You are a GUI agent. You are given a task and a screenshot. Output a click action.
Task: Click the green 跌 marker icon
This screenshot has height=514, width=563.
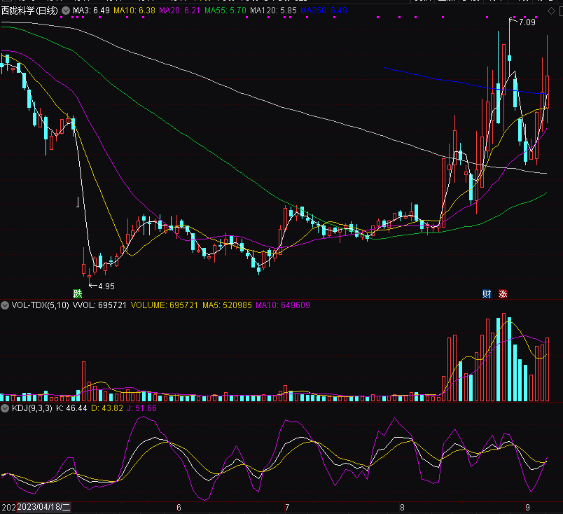click(77, 293)
